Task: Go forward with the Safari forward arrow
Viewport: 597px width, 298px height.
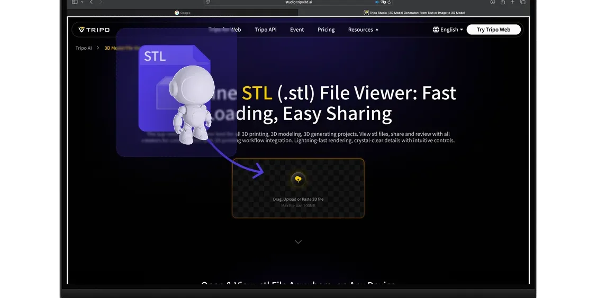Action: [x=101, y=2]
